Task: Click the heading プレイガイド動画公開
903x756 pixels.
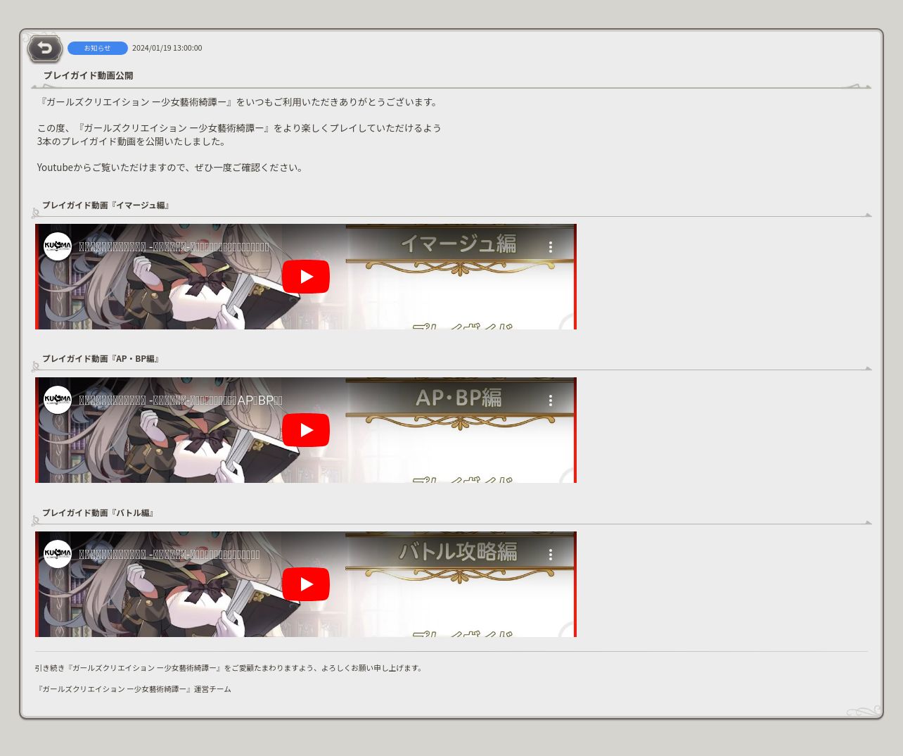Action: (88, 75)
